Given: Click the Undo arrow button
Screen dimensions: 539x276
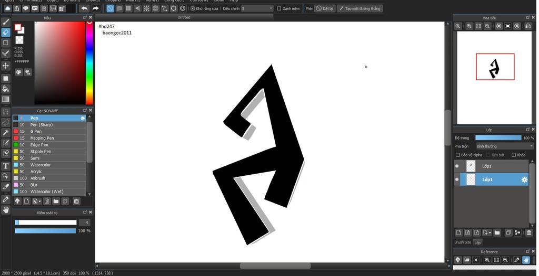Looking at the screenshot, I should pos(84,8).
